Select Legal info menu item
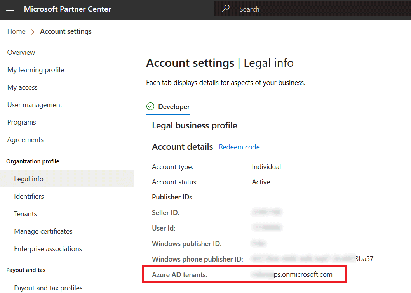 pyautogui.click(x=67, y=179)
